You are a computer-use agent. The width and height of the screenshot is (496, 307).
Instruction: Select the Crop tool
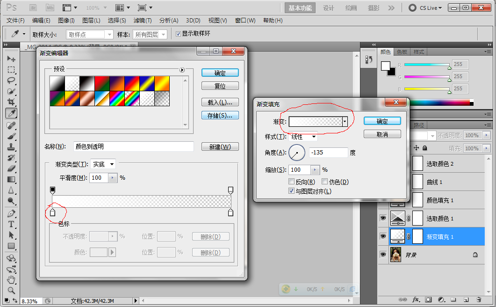click(11, 102)
